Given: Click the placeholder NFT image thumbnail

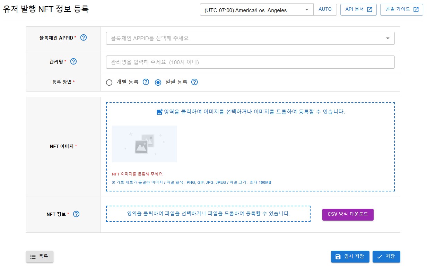Looking at the screenshot, I should [x=144, y=144].
